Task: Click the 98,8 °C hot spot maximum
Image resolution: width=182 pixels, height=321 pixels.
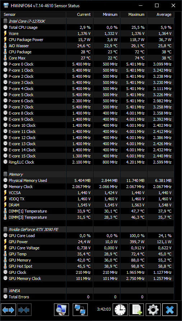Action: click(138, 266)
